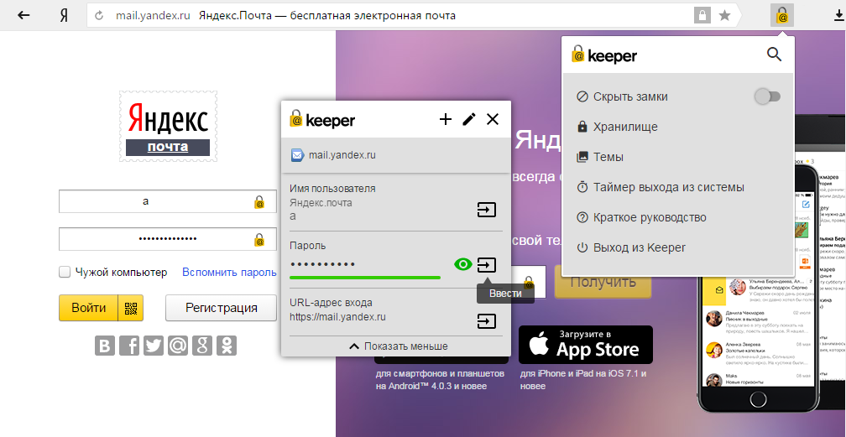846x437 pixels.
Task: Open Keeper extension icon in toolbar
Action: [x=782, y=16]
